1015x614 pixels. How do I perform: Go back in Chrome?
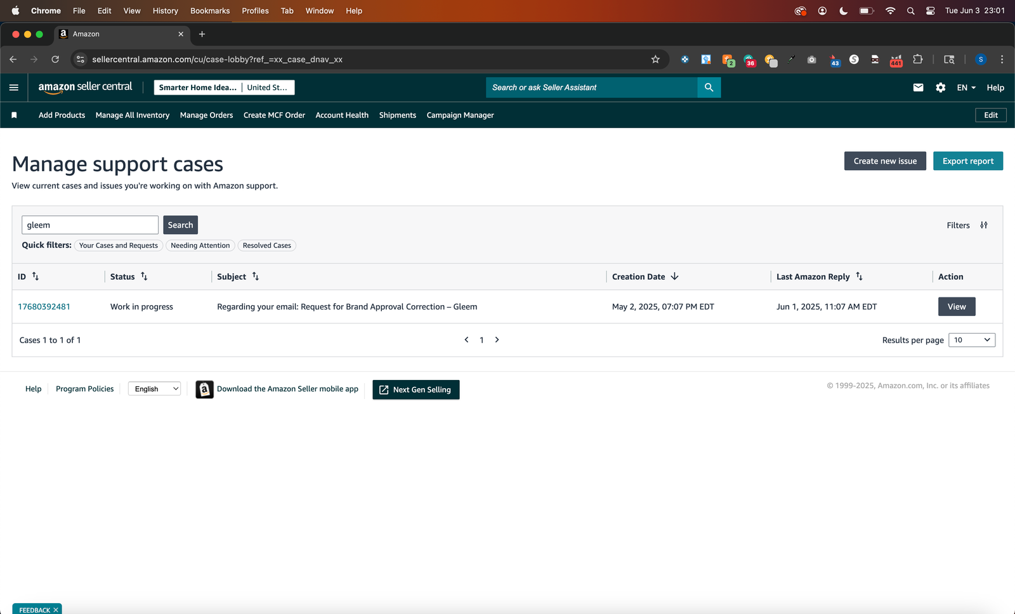tap(13, 60)
